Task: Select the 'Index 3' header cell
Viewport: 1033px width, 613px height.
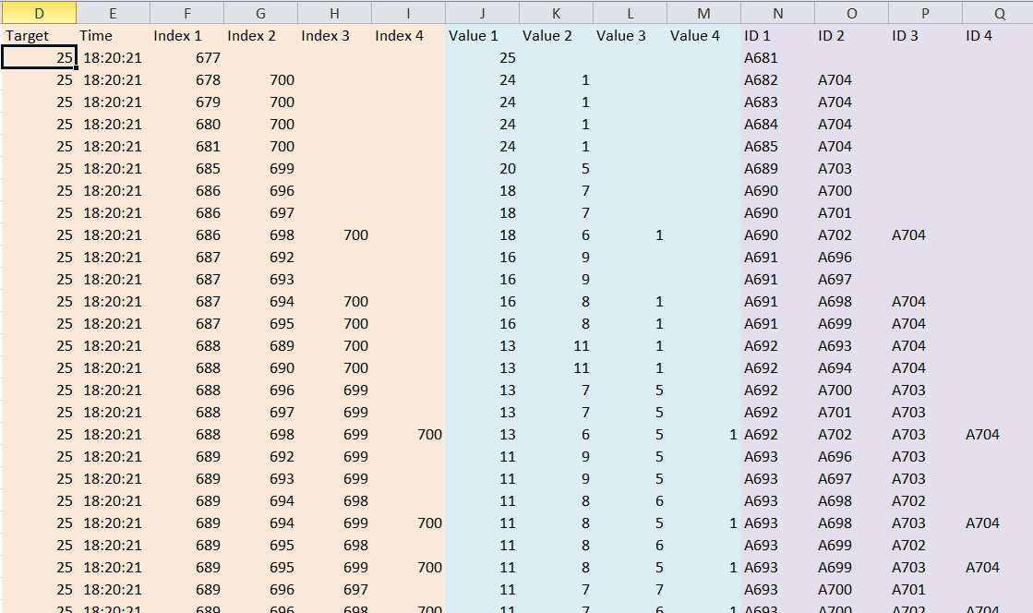Action: pos(334,36)
